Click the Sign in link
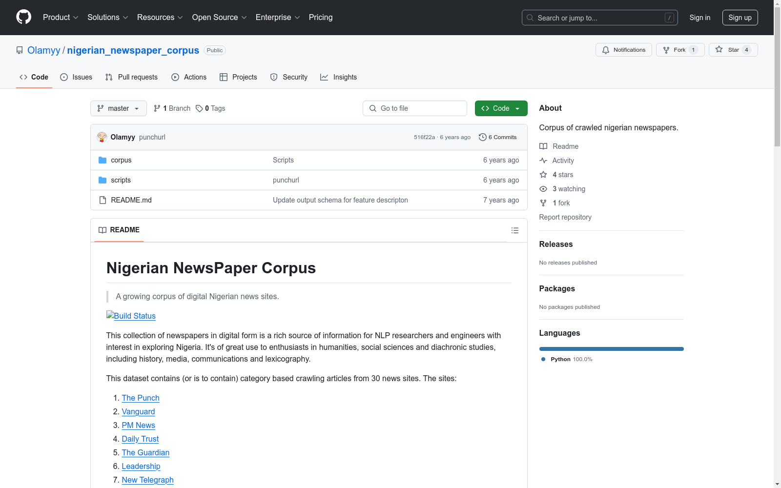Viewport: 781px width, 488px height. (700, 18)
